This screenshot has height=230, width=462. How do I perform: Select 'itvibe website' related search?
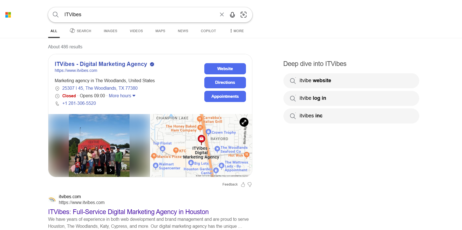coord(351,81)
